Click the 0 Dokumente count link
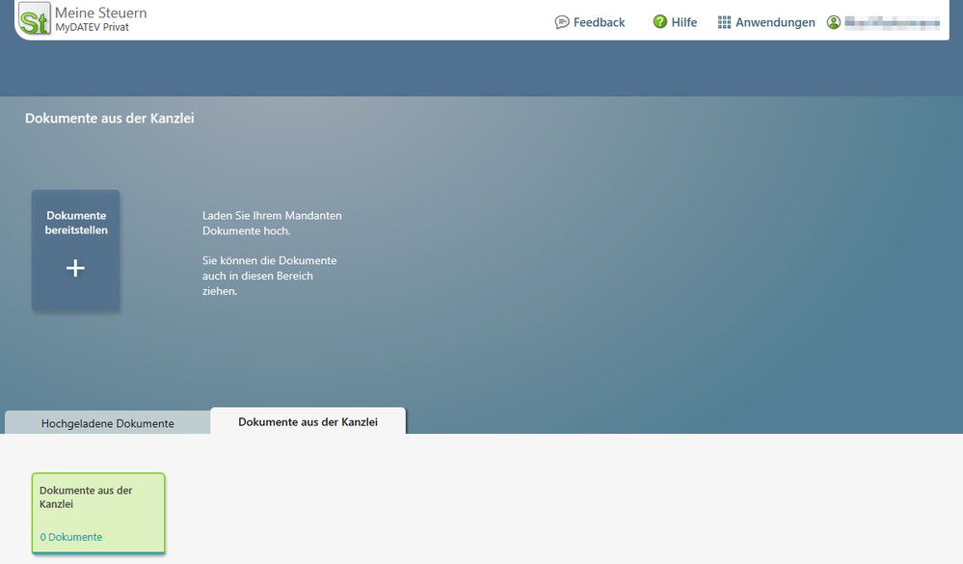The height and width of the screenshot is (564, 963). pos(71,537)
